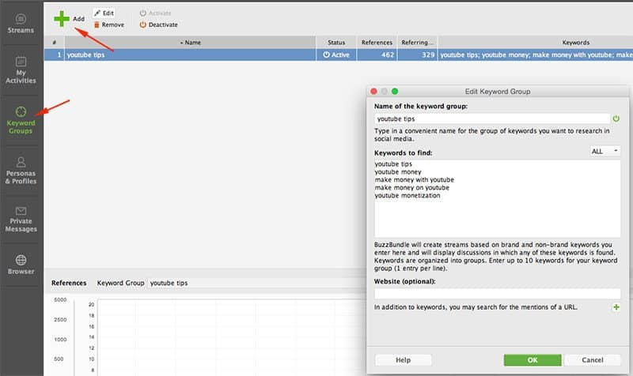Click the Help button in dialog
Image resolution: width=633 pixels, height=376 pixels.
(403, 360)
